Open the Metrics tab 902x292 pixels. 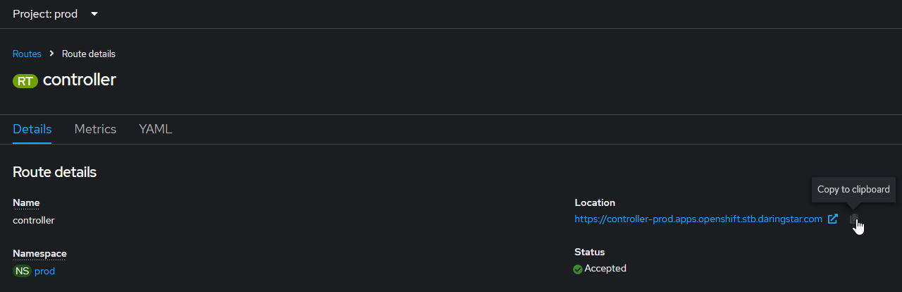(x=95, y=129)
